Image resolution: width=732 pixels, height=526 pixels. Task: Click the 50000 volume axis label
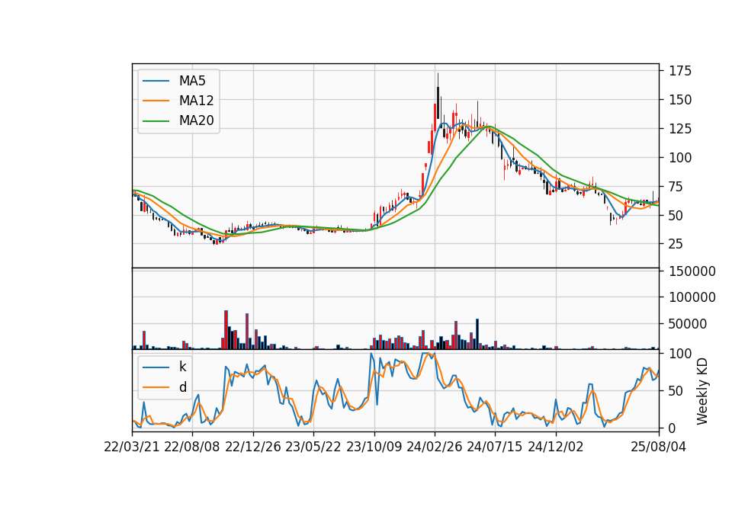pos(688,324)
